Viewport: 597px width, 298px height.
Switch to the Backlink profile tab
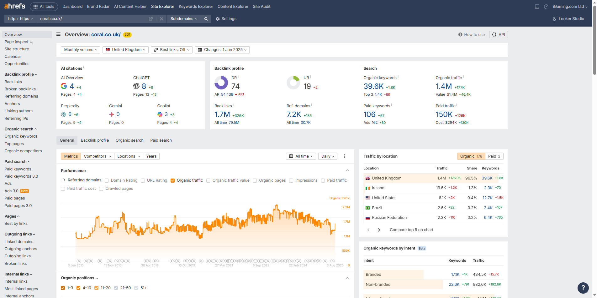[x=95, y=140]
